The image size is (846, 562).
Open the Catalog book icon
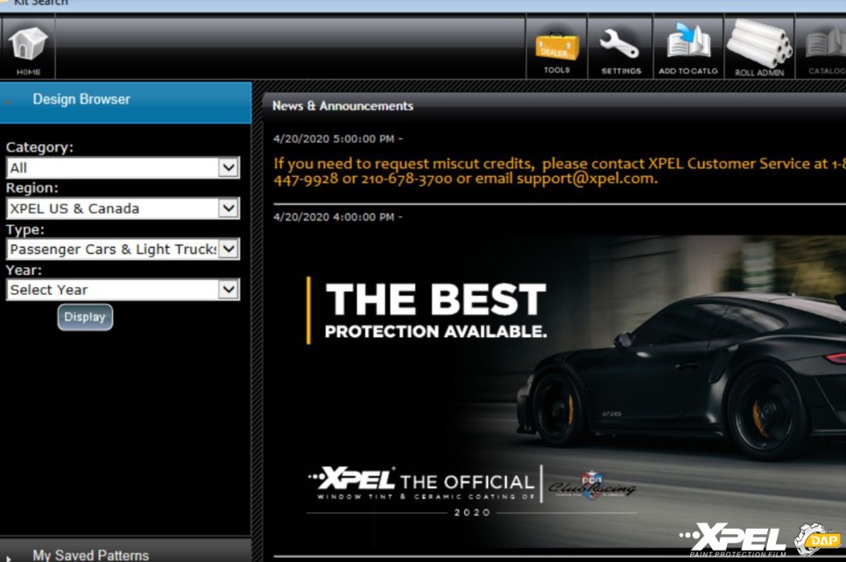(825, 48)
